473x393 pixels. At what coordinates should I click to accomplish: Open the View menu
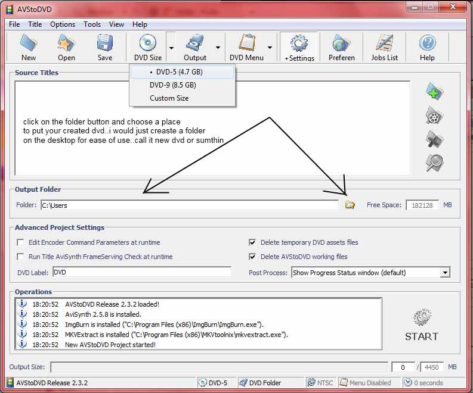116,24
